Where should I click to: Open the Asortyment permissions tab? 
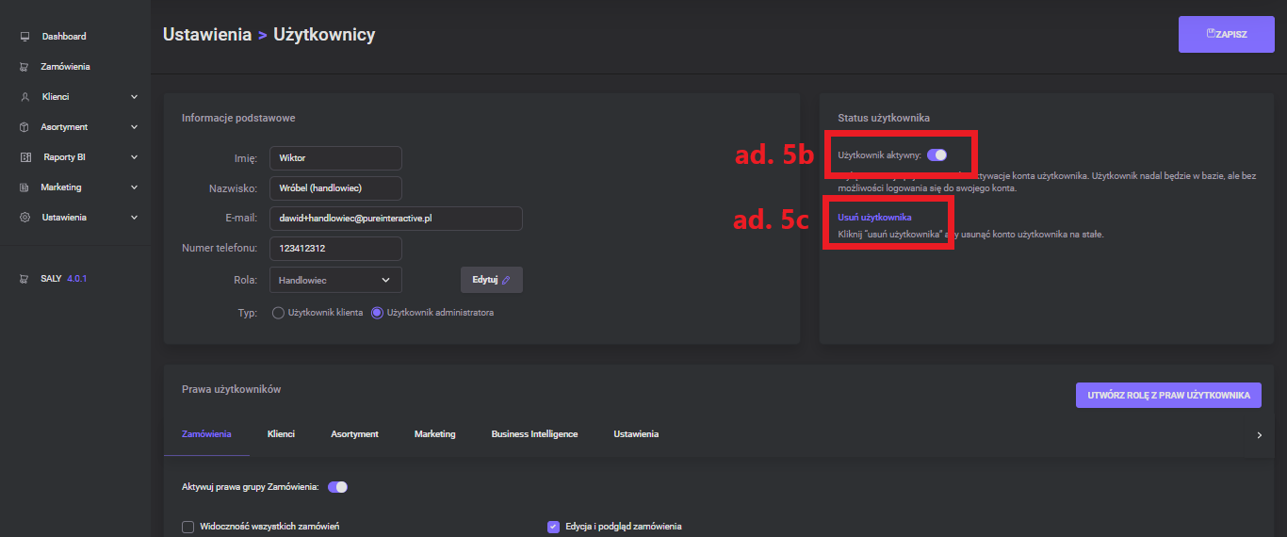point(354,434)
